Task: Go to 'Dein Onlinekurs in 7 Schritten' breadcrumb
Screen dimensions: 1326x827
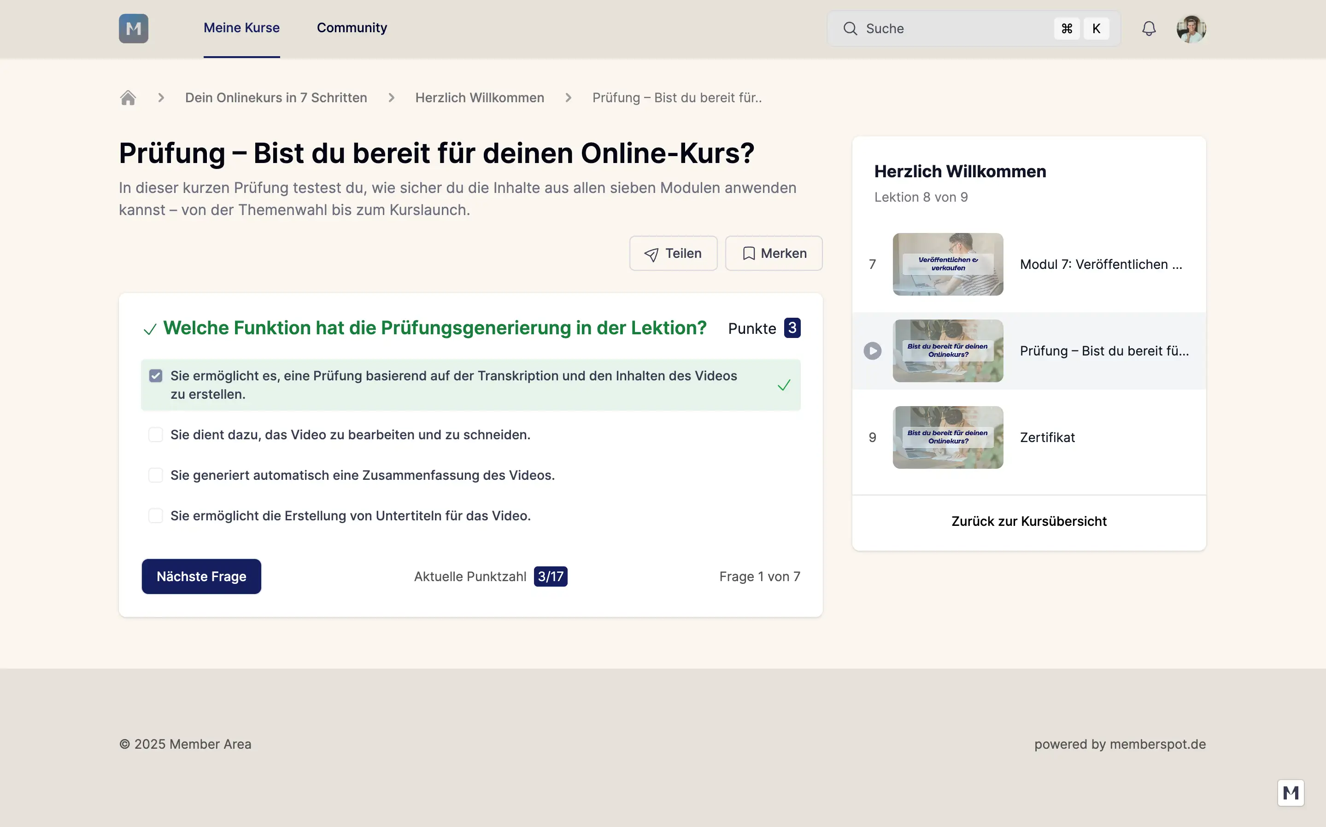Action: coord(276,98)
